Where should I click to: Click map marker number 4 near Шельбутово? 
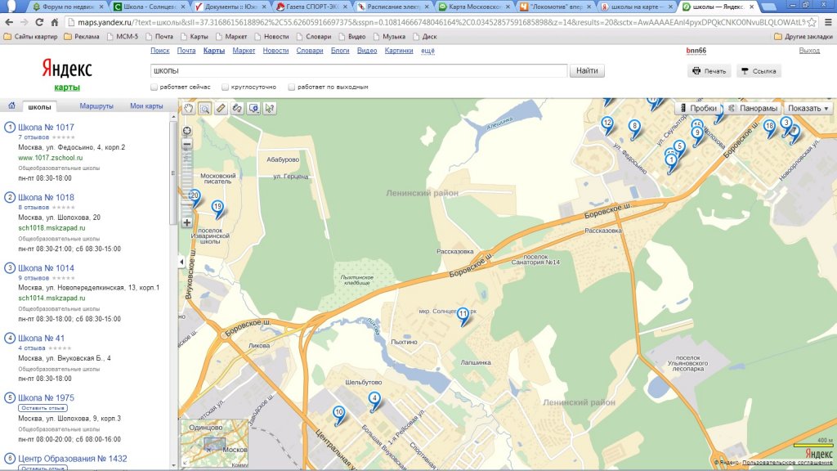(x=374, y=400)
